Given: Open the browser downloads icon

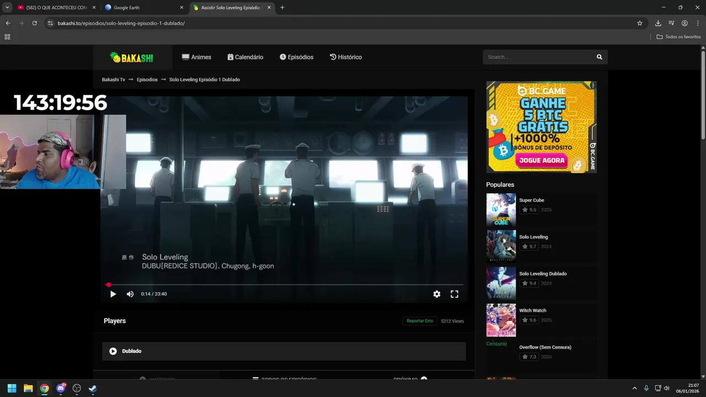Looking at the screenshot, I should pyautogui.click(x=658, y=23).
